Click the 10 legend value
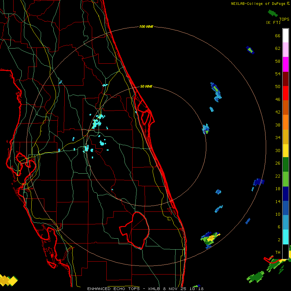 (x=278, y=214)
